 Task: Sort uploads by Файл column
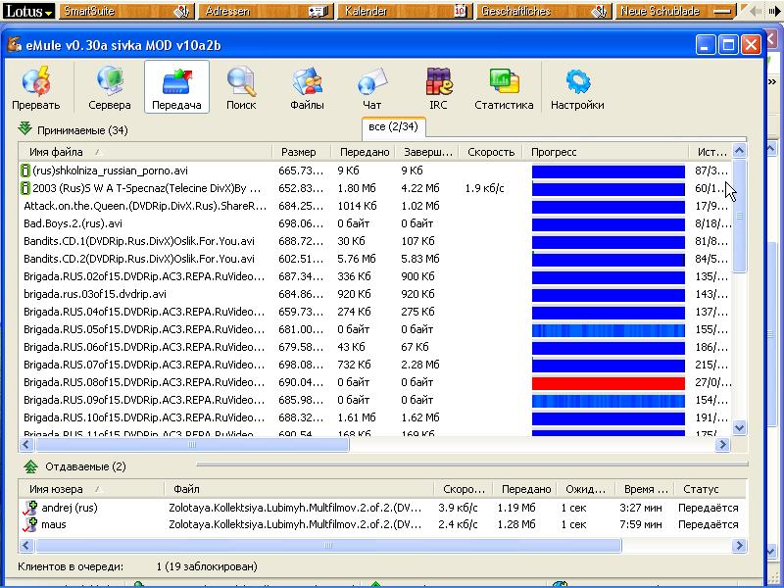click(299, 489)
